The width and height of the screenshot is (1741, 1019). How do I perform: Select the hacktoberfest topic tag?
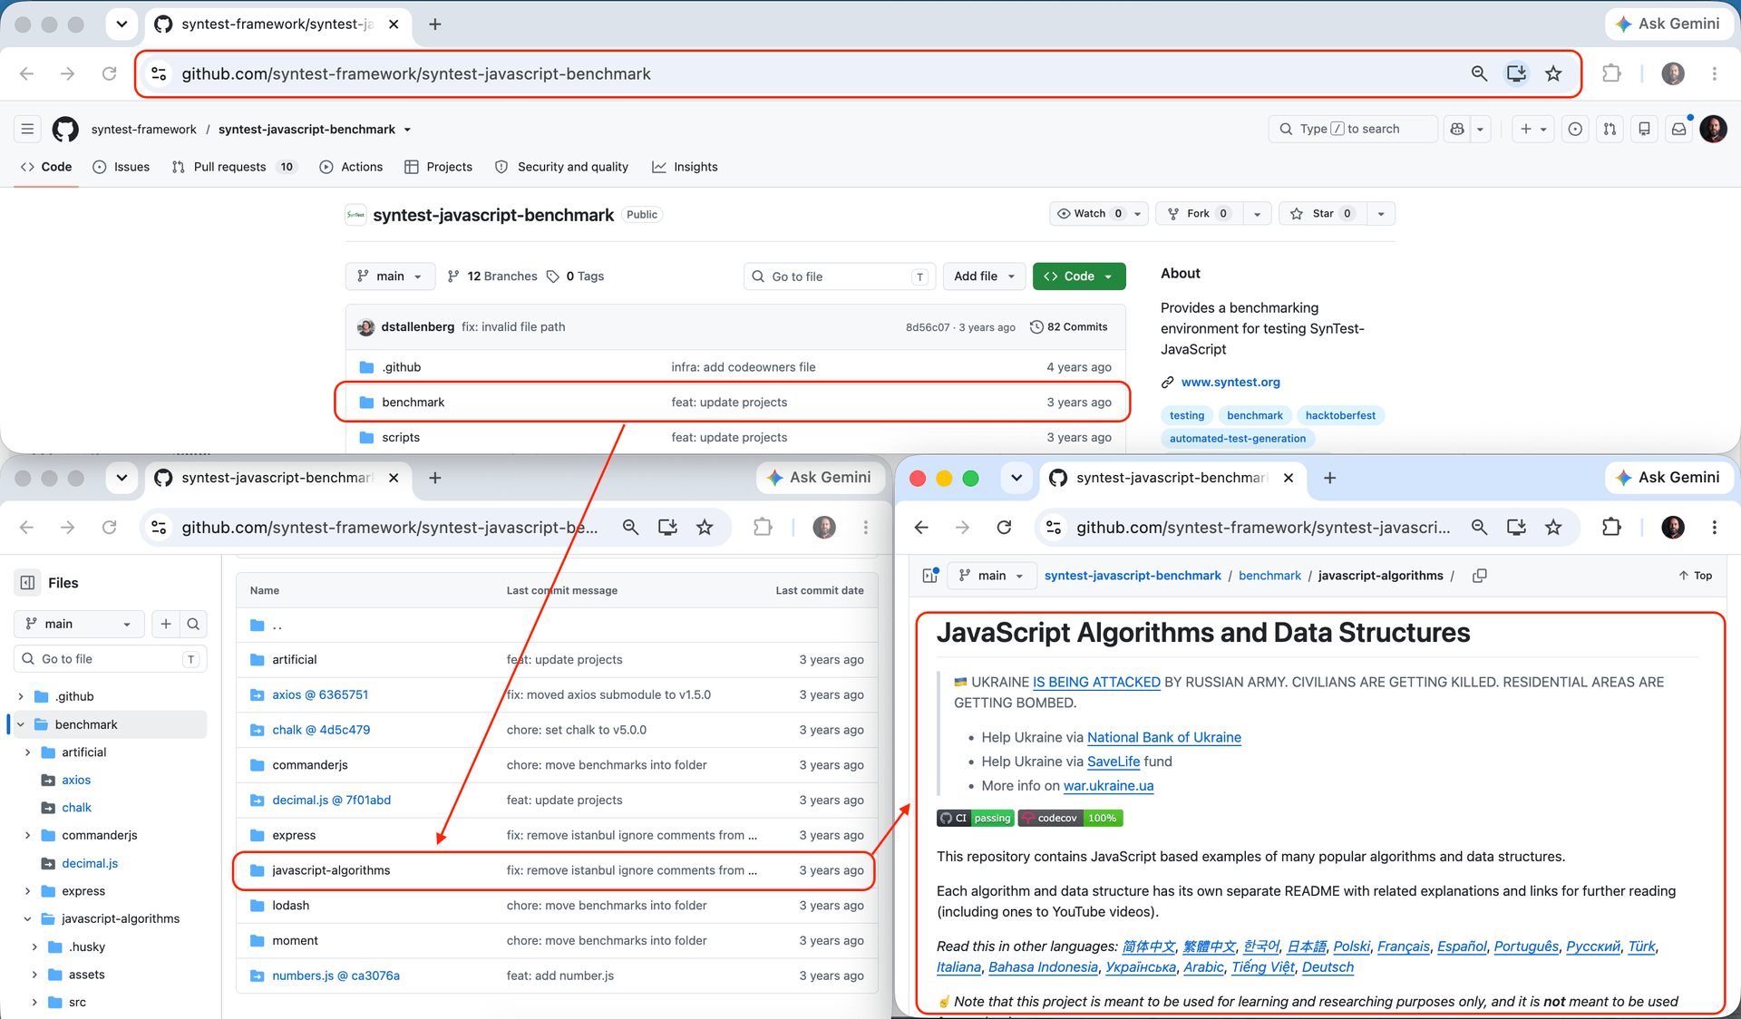pos(1340,415)
